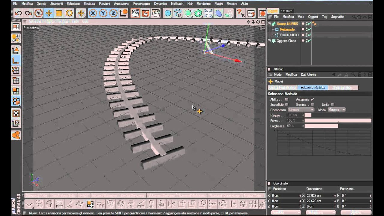Expand the Oggetto Clona tree node

tap(269, 41)
